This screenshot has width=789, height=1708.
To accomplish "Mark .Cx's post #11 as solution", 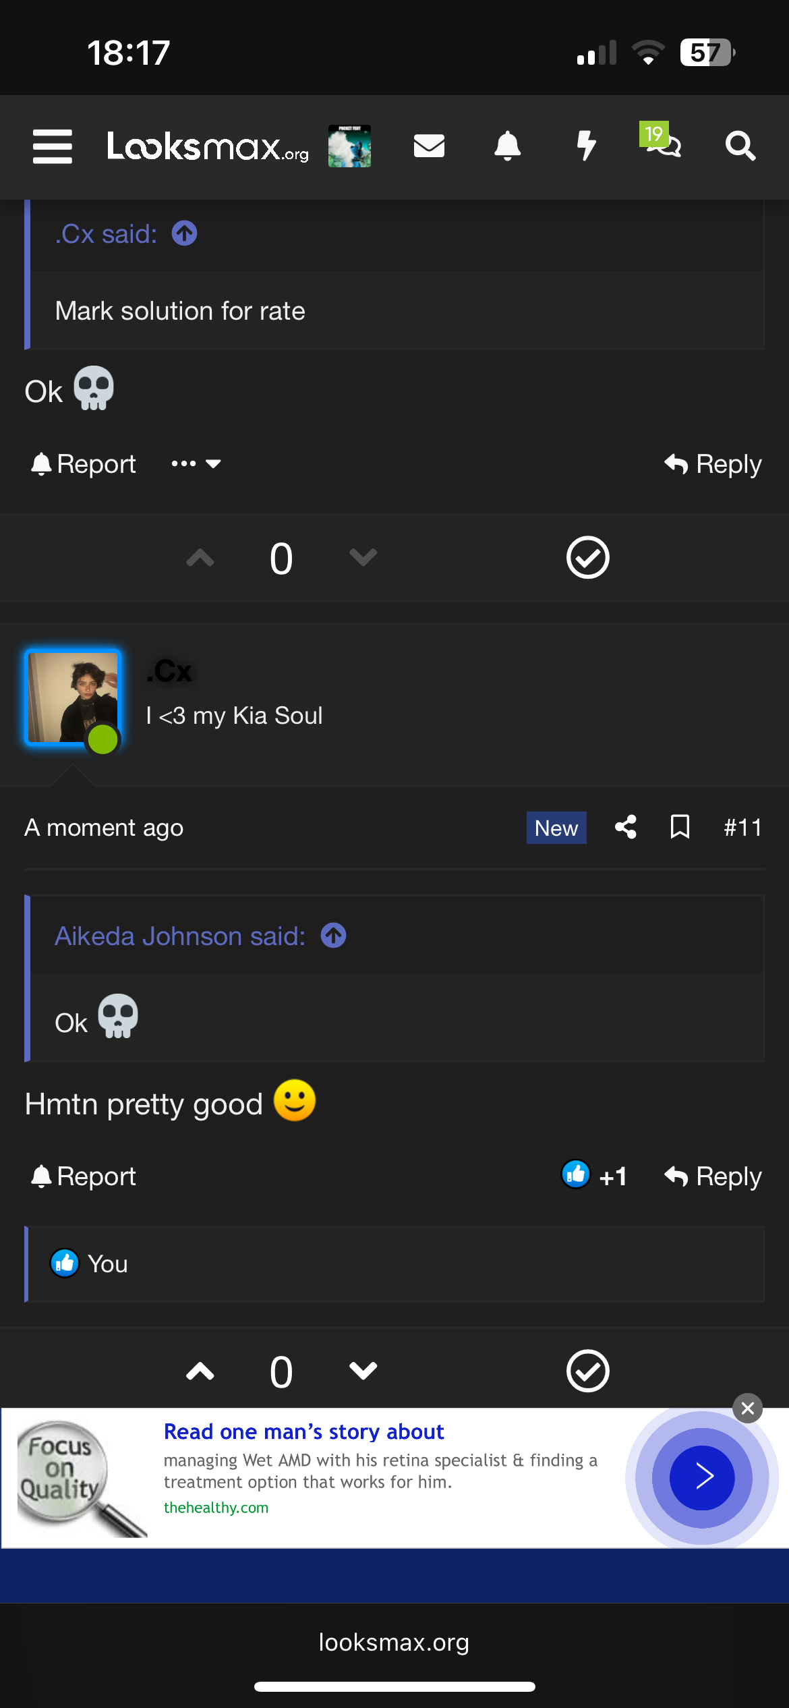I will [x=587, y=1371].
